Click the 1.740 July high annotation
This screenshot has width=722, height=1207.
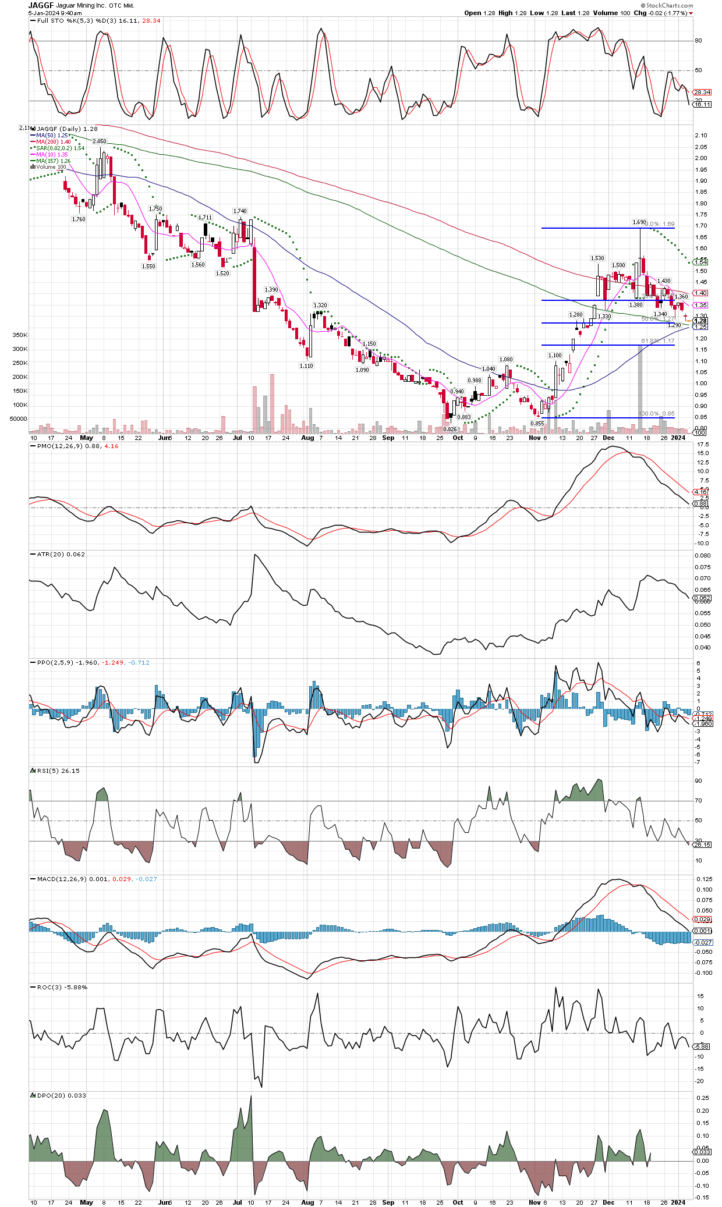240,211
